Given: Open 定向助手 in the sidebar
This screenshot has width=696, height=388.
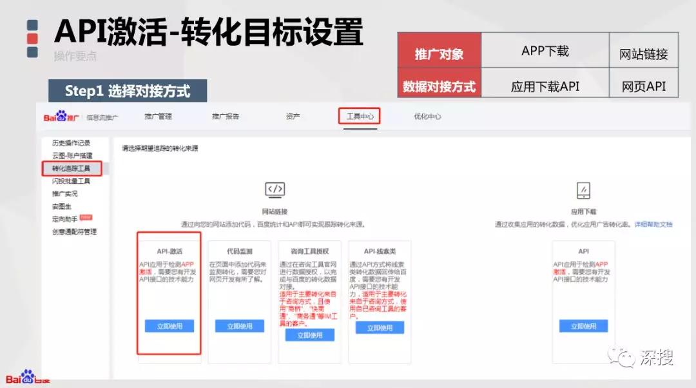Looking at the screenshot, I should pos(65,219).
